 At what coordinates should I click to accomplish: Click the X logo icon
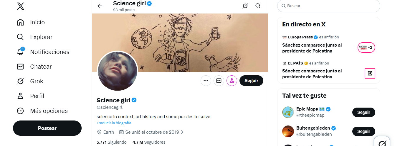tap(21, 6)
